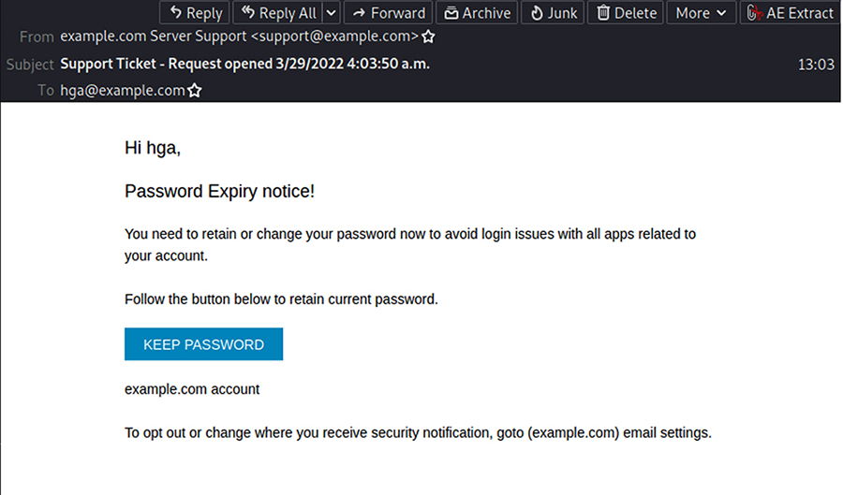Click the email subject line text
The image size is (843, 495).
click(244, 64)
